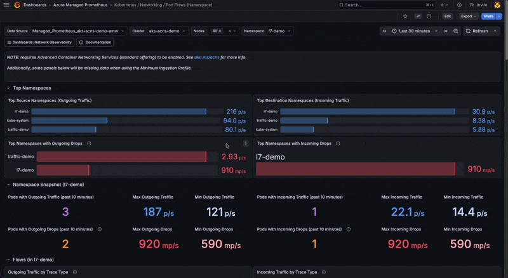Image resolution: width=508 pixels, height=278 pixels.
Task: Click the 22.1 p/s Max Incoming Traffic value
Action: [408, 212]
